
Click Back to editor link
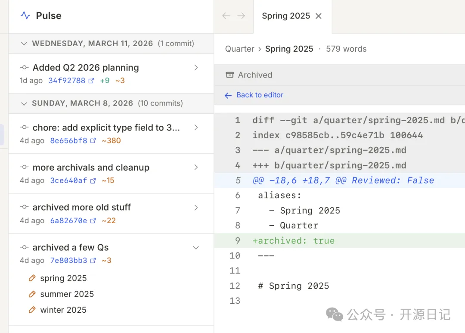(x=260, y=95)
